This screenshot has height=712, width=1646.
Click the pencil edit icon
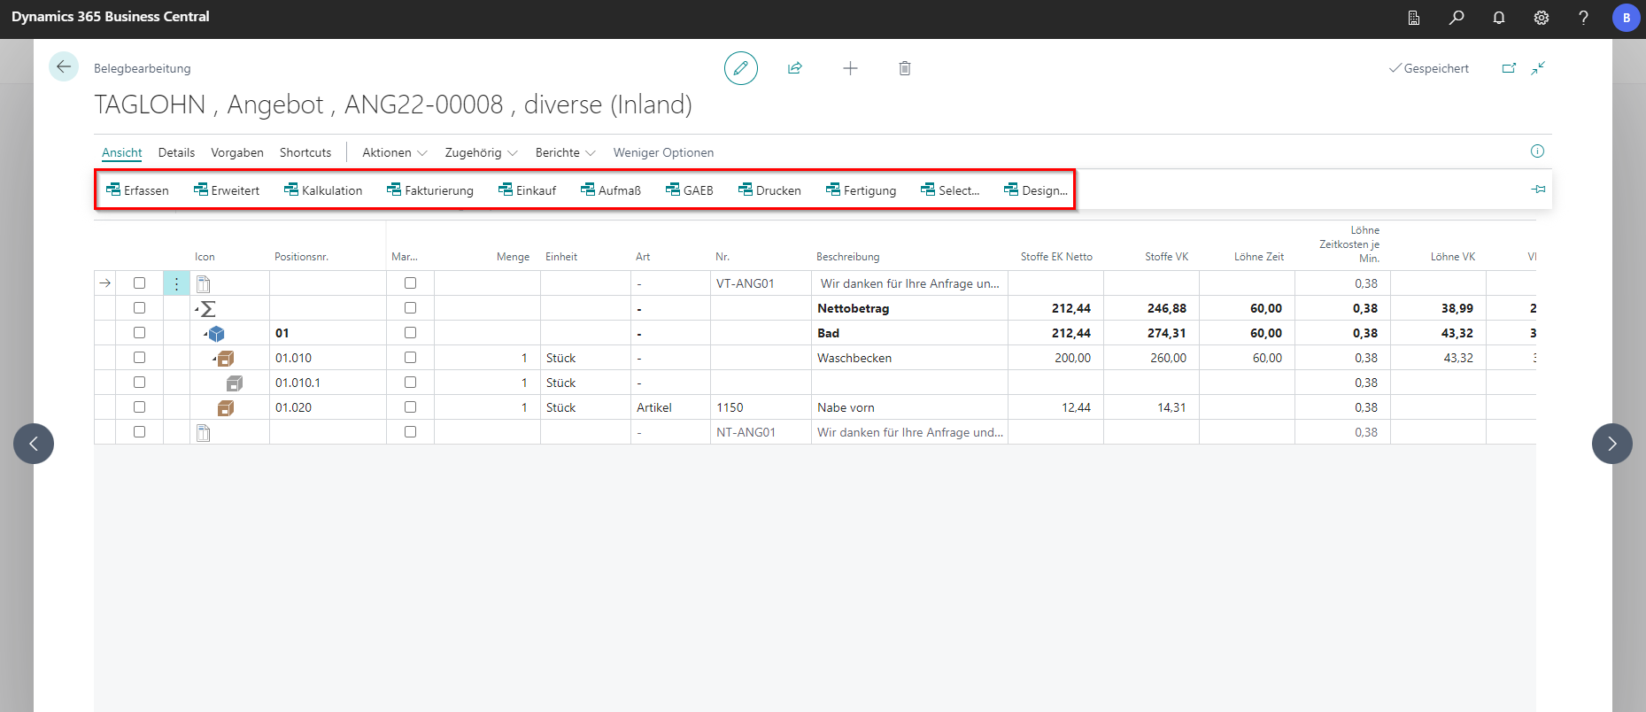click(x=740, y=68)
